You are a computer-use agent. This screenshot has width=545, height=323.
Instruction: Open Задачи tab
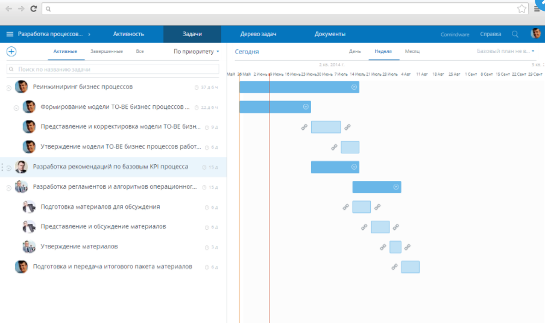point(192,34)
